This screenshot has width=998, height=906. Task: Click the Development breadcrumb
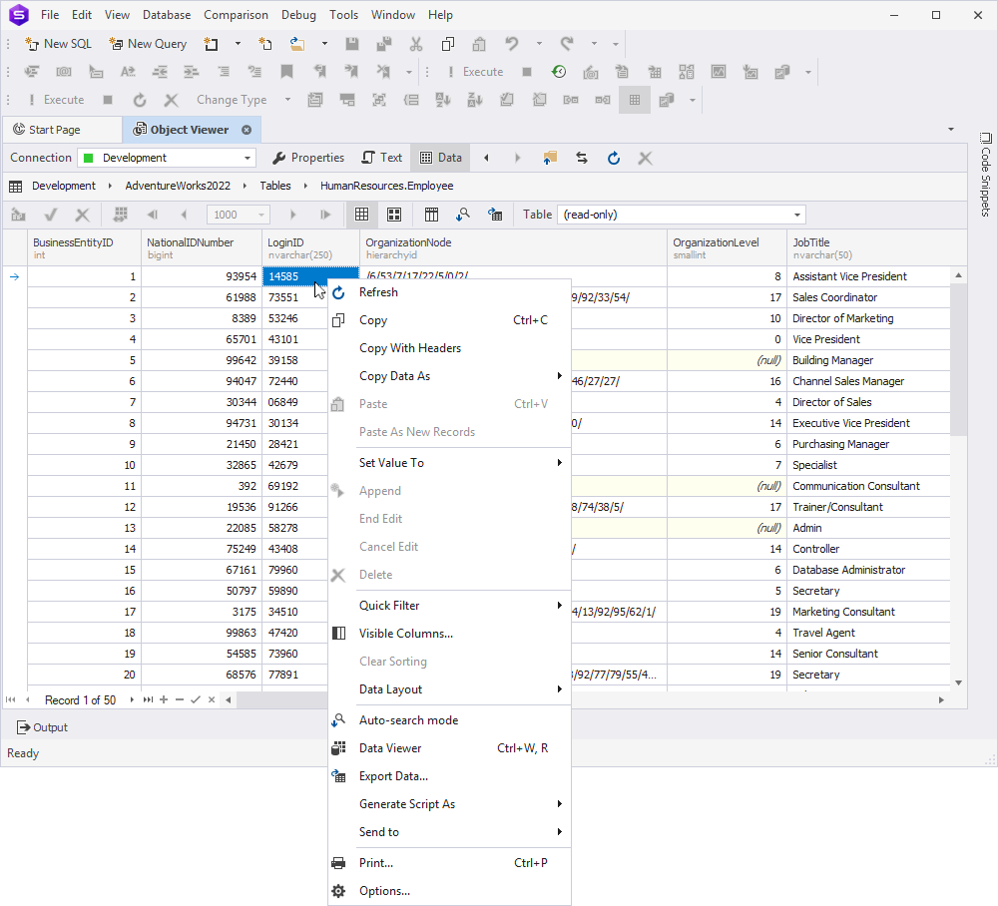(x=64, y=186)
